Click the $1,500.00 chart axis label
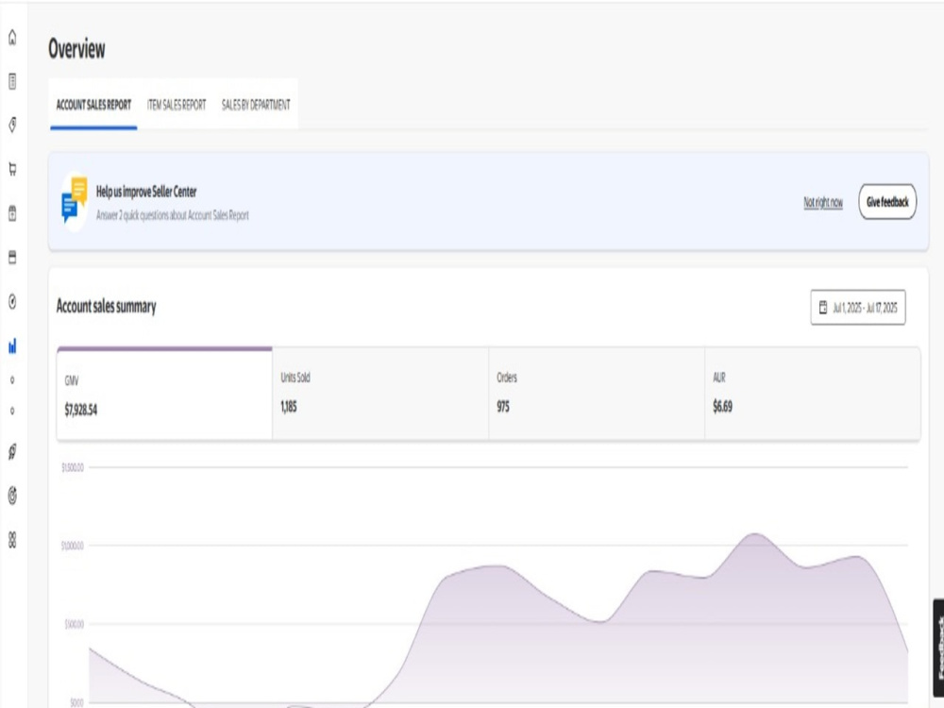Screen dimensions: 944x708 73,468
